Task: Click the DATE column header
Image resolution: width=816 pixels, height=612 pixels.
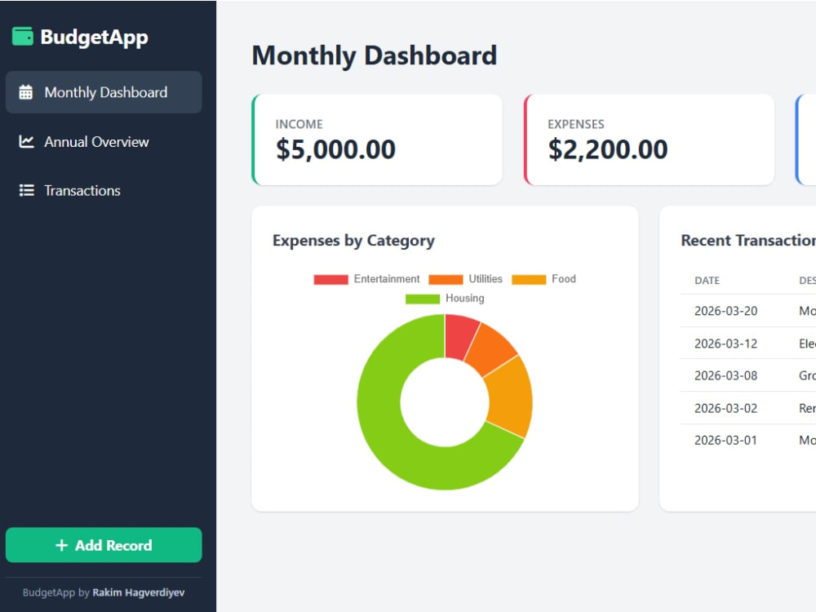Action: tap(707, 281)
